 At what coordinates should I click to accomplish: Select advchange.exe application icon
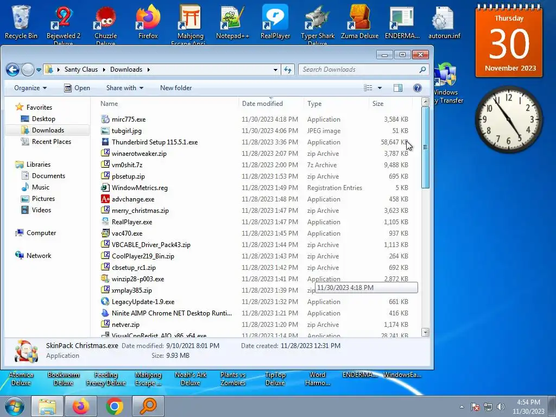[x=105, y=199]
